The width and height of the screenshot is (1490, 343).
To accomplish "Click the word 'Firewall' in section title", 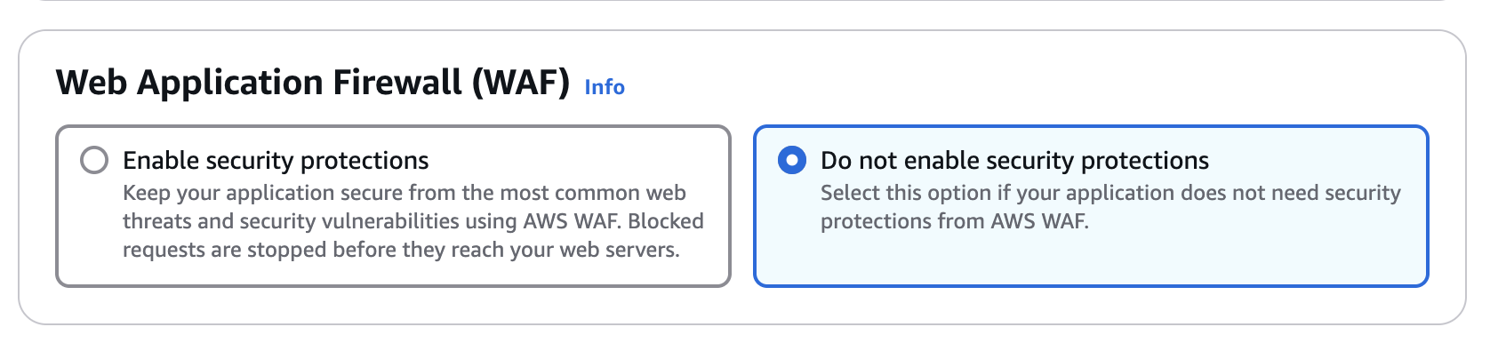I will 397,83.
